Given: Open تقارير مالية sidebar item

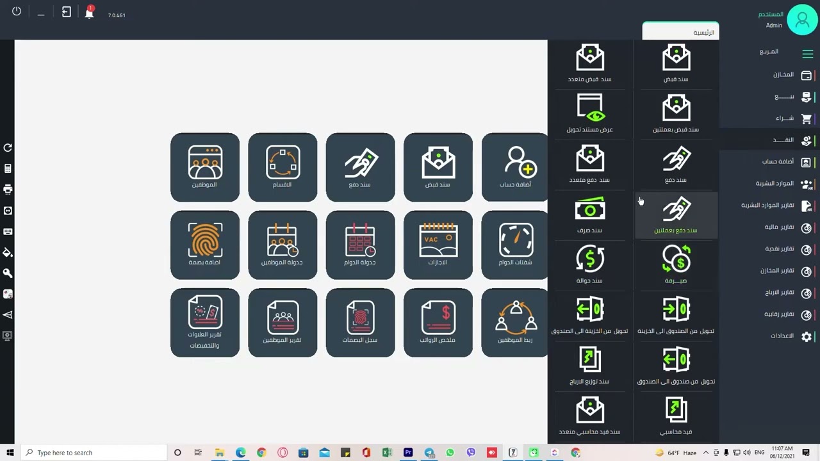Looking at the screenshot, I should (x=770, y=227).
